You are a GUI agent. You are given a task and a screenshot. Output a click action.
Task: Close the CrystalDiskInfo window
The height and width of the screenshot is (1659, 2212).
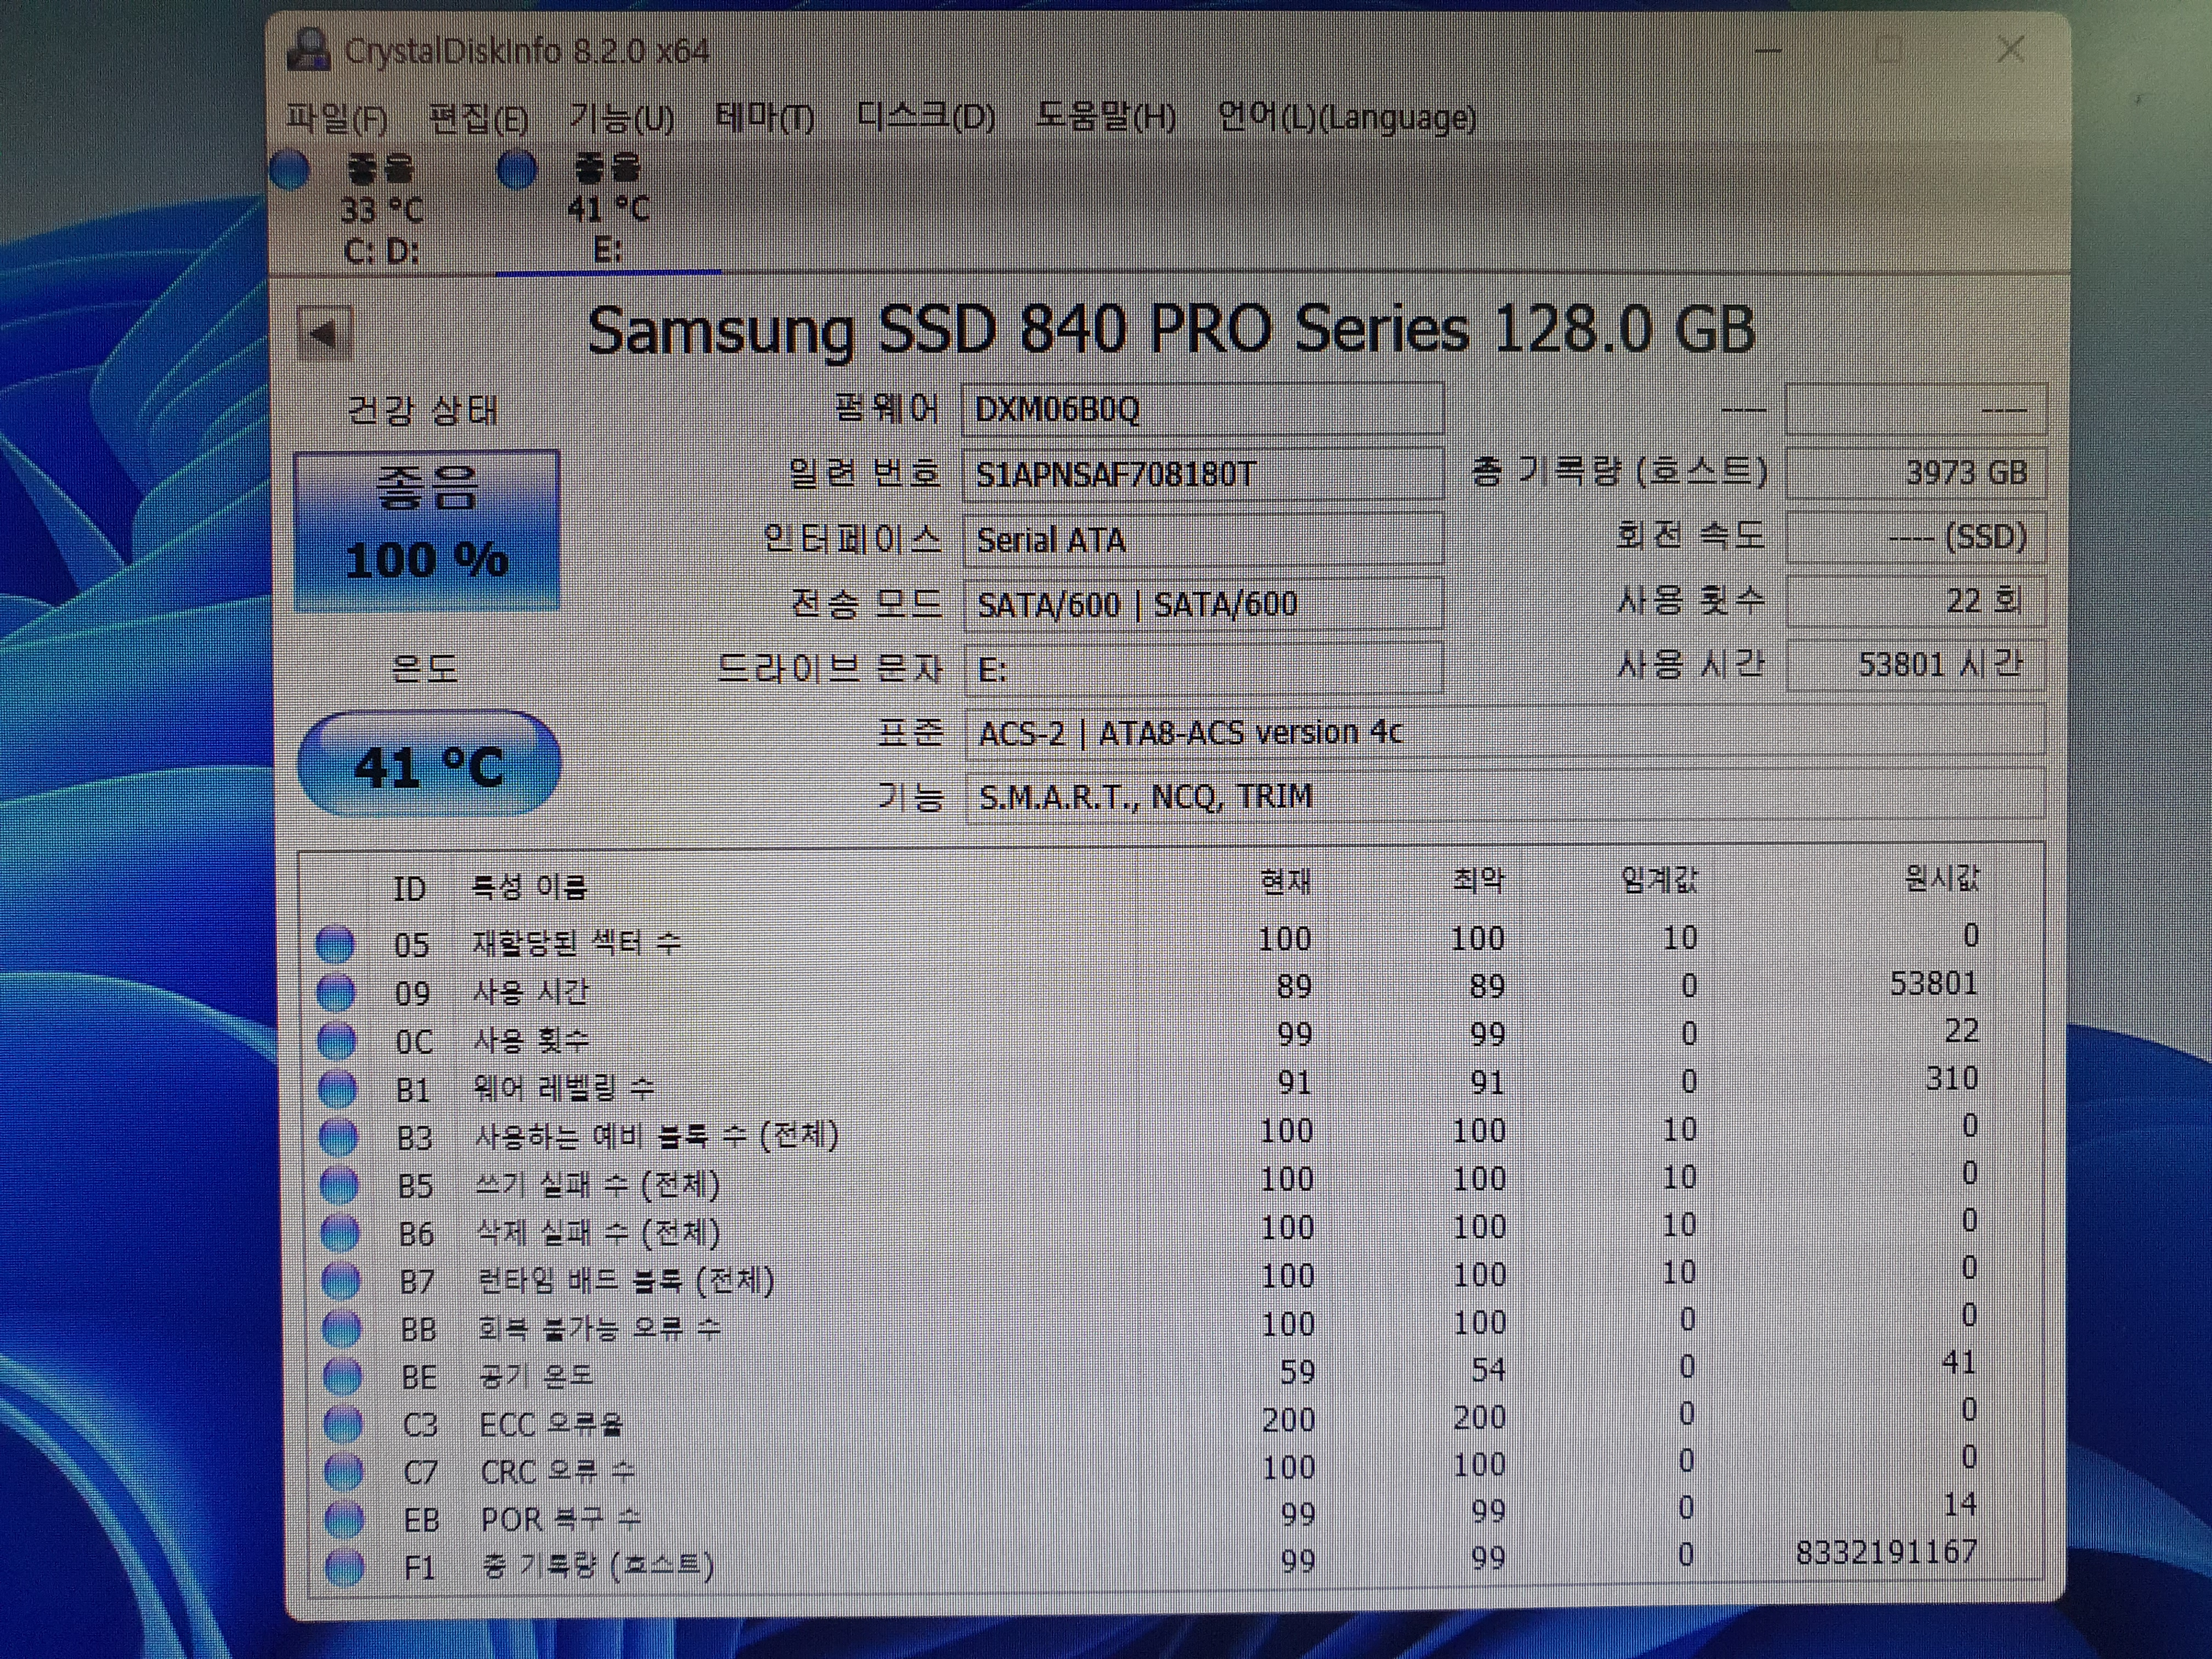2010,49
